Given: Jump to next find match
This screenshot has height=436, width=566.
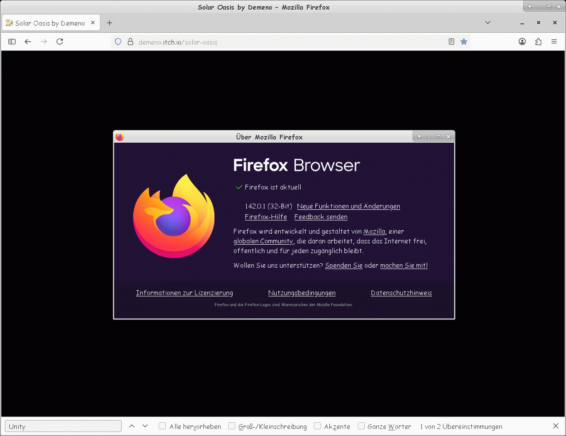Looking at the screenshot, I should [x=145, y=426].
